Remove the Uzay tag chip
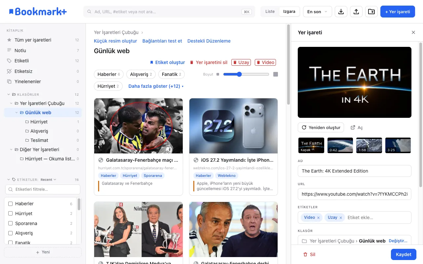This screenshot has height=264, width=423. 341,218
